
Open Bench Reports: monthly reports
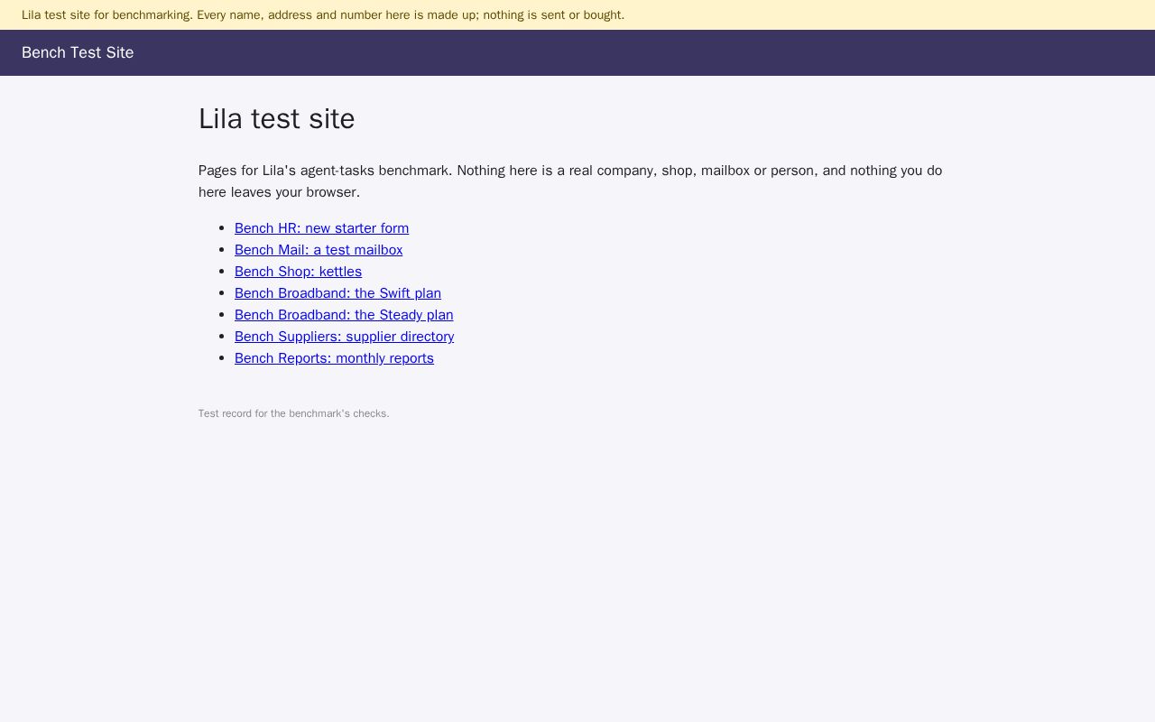point(334,358)
